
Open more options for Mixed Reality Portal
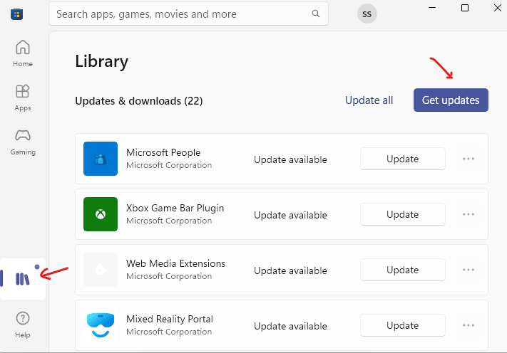tap(468, 325)
